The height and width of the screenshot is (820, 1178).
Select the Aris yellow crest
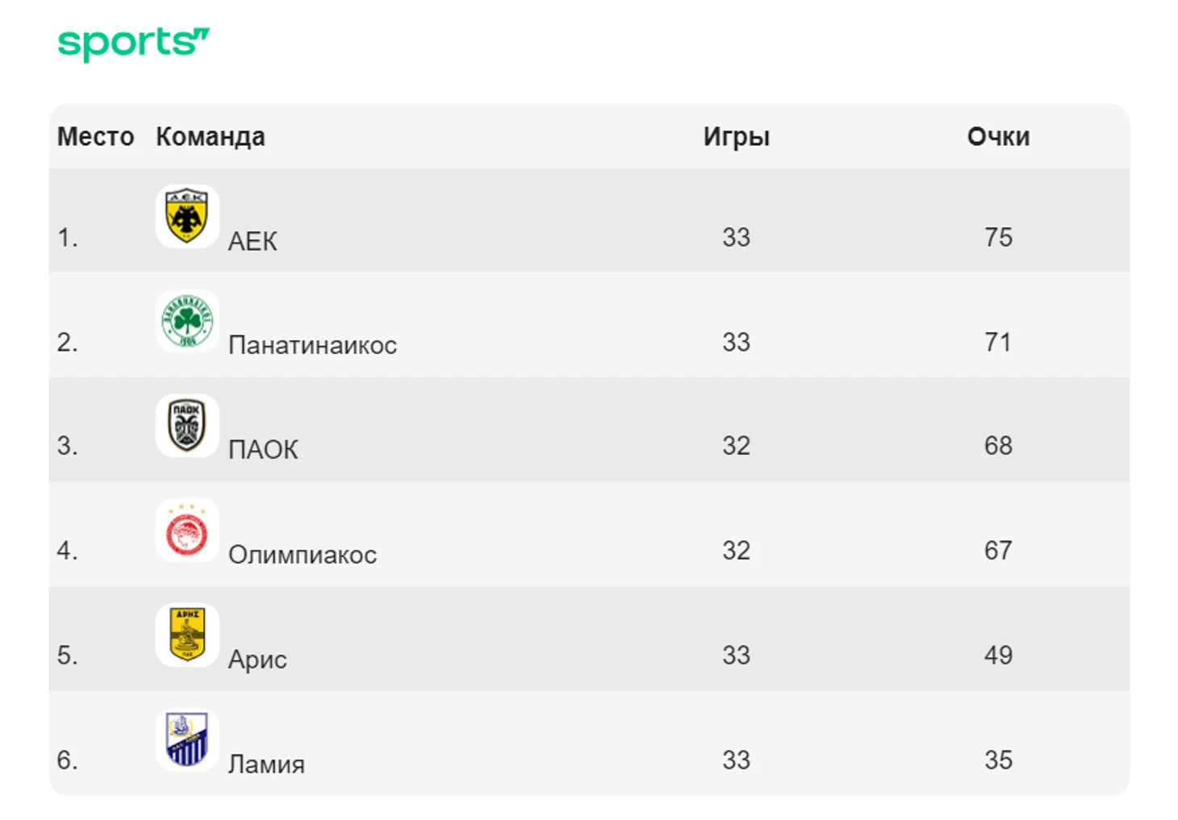coord(187,635)
